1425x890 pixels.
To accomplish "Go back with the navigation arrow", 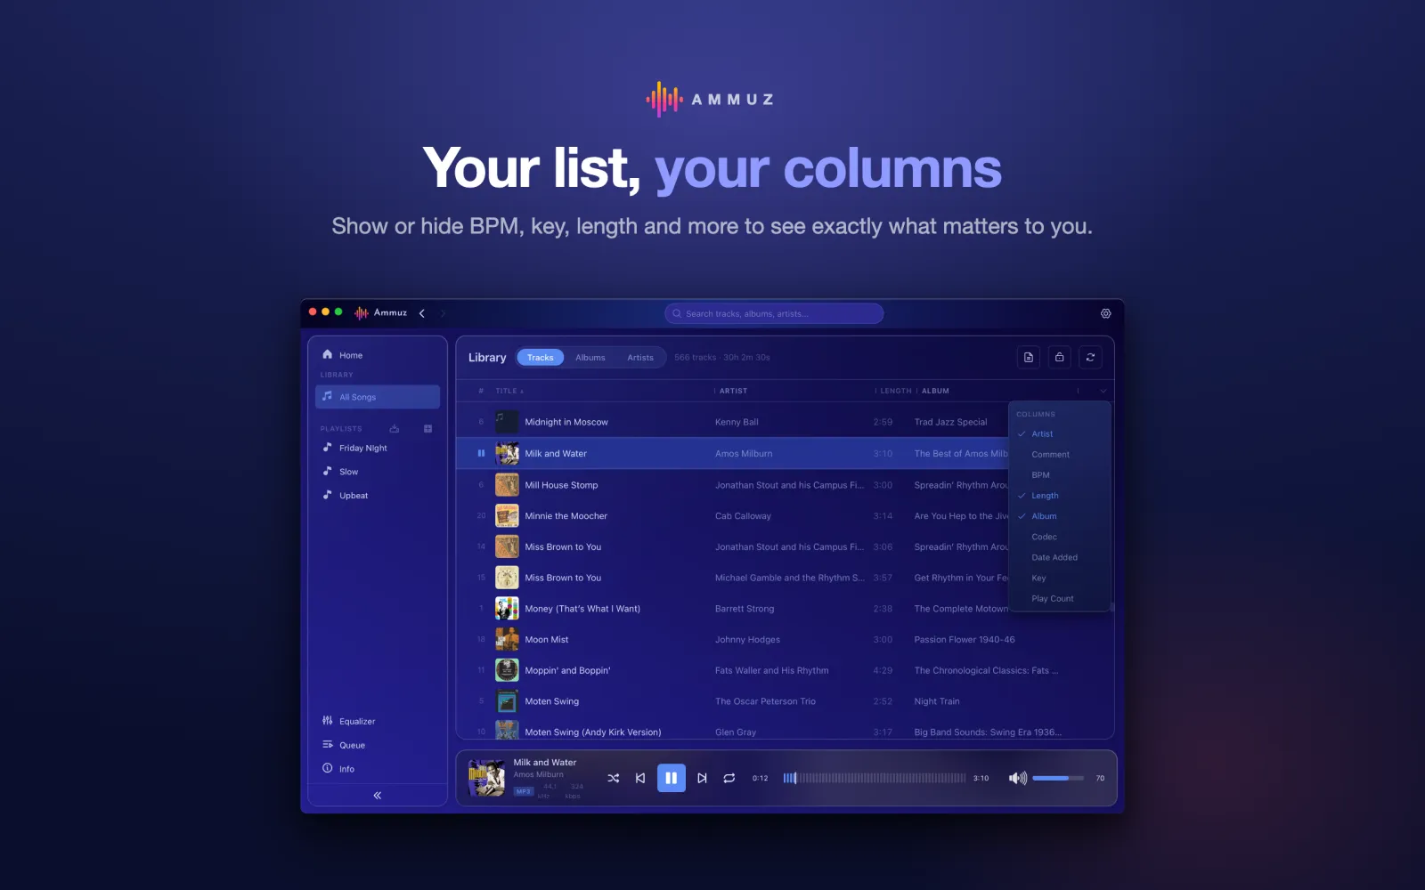I will click(x=422, y=313).
